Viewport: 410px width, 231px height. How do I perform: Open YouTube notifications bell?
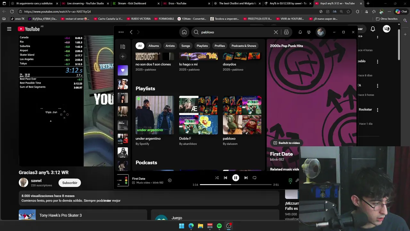(x=373, y=29)
